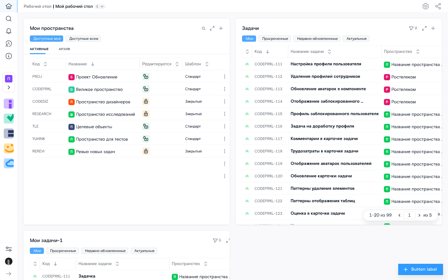Open task Удаление профилей сотрудников
This screenshot has height=280, width=448.
tap(325, 77)
